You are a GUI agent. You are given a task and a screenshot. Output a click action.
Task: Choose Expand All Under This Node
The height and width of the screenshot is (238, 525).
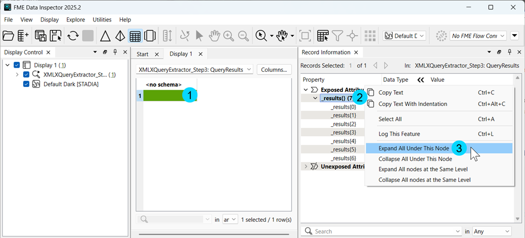[414, 148]
